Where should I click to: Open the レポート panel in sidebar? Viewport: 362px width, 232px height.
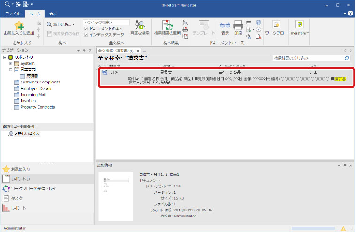click(19, 208)
